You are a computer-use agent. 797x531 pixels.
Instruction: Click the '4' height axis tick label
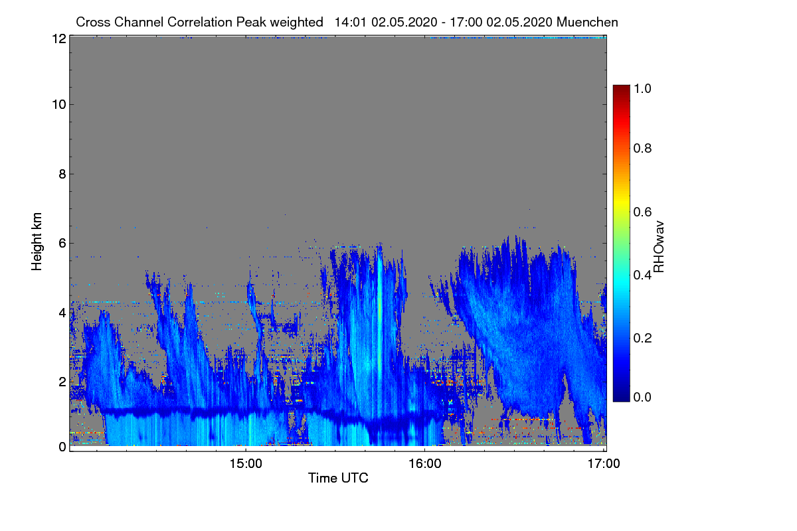pos(62,313)
